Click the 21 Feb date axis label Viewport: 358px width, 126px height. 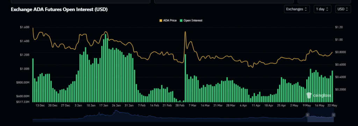point(167,105)
